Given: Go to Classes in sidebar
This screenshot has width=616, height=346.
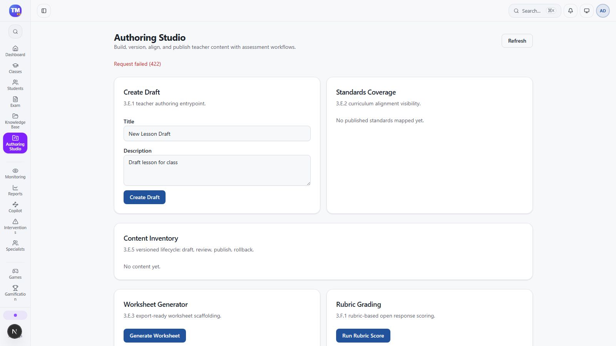Looking at the screenshot, I should click(x=15, y=68).
